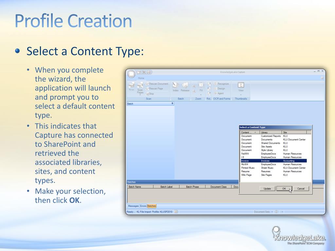The image size is (335, 251).
Task: Click the Cancel button in dialog
Action: pyautogui.click(x=301, y=189)
